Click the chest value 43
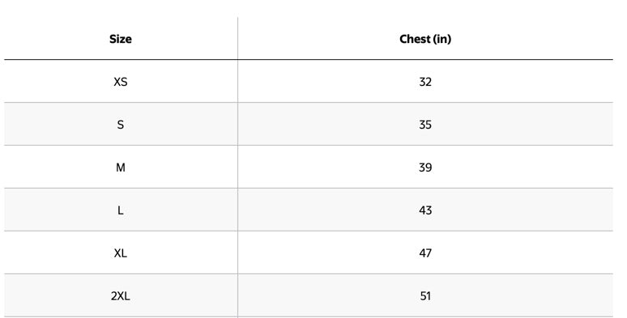Image resolution: width=627 pixels, height=318 pixels. pyautogui.click(x=425, y=210)
